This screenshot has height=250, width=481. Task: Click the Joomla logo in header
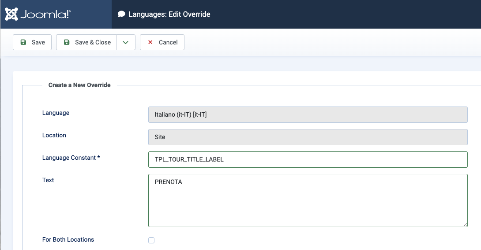tap(38, 14)
